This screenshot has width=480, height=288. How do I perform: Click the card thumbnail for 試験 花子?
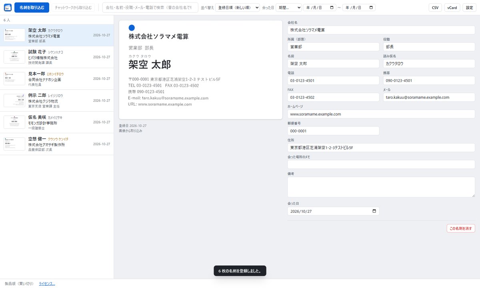point(14,57)
